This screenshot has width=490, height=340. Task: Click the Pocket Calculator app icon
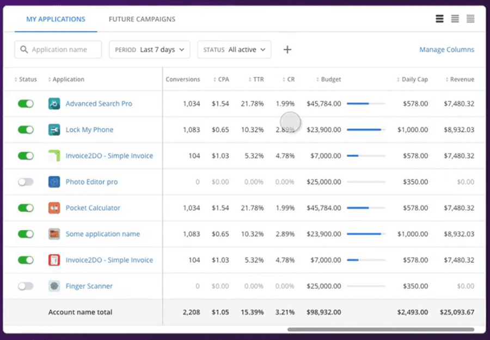click(x=53, y=208)
